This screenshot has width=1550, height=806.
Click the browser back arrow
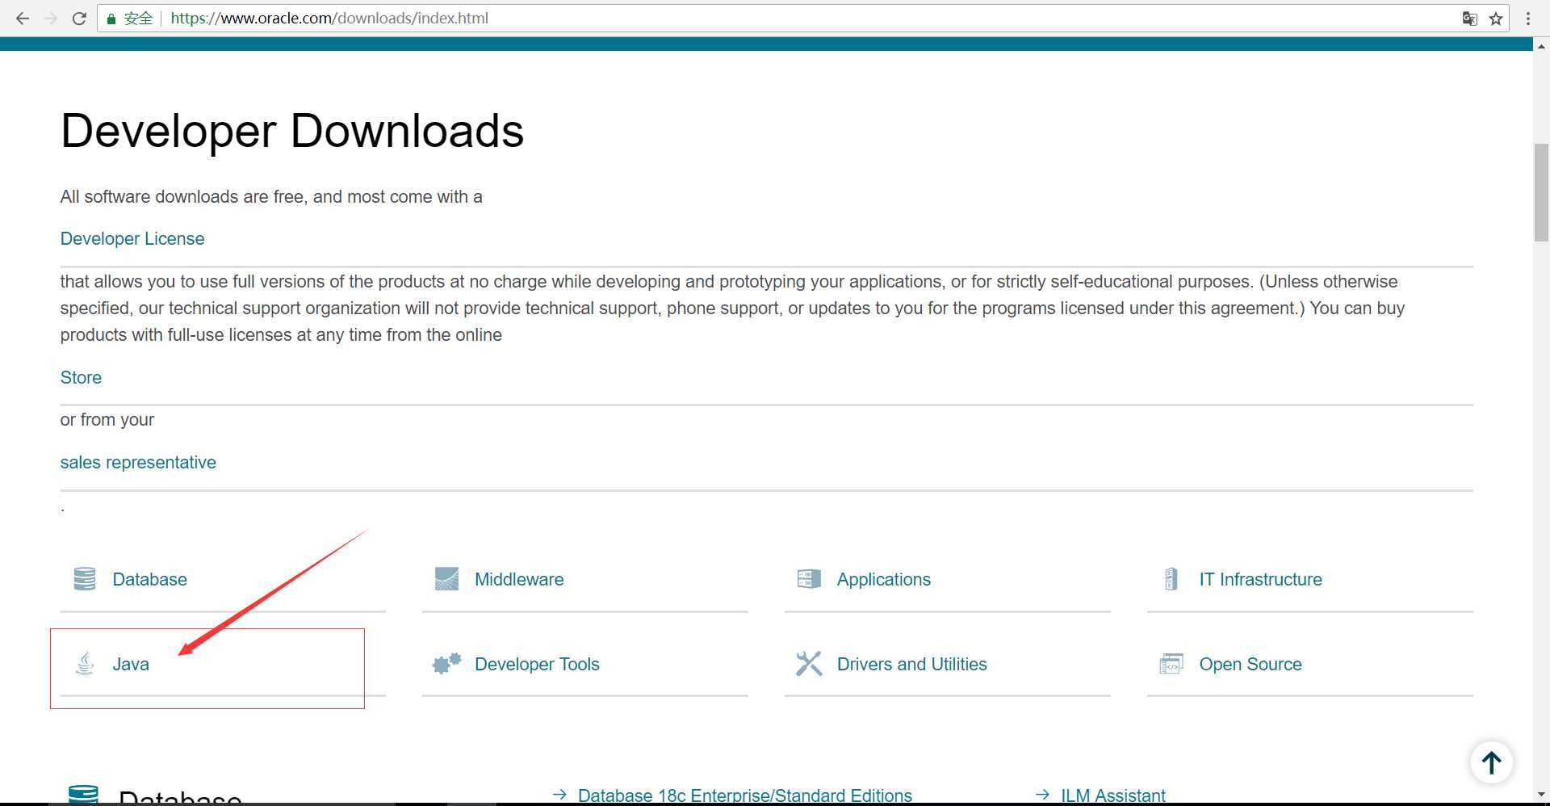[x=23, y=18]
